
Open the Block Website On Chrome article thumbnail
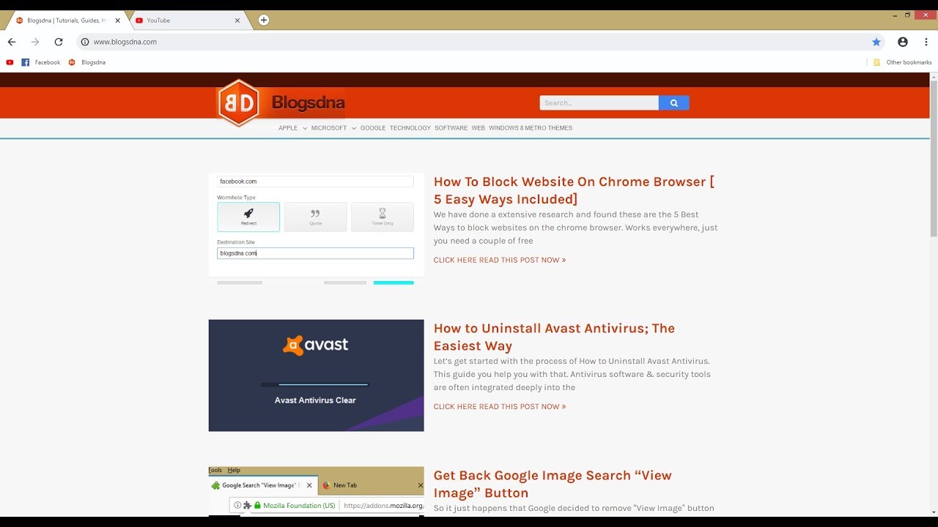[x=316, y=228]
